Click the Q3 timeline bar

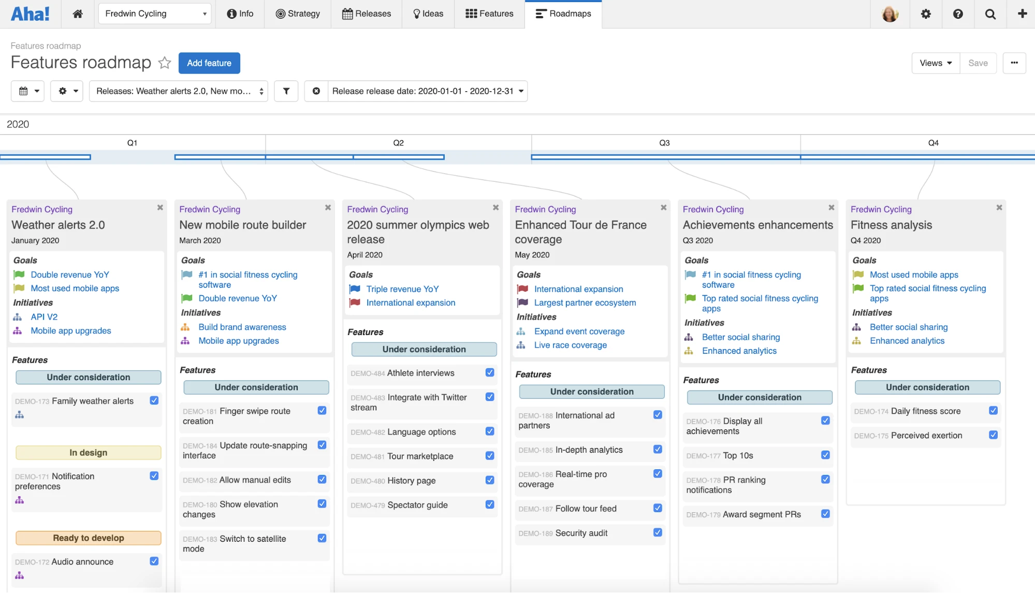pos(665,156)
